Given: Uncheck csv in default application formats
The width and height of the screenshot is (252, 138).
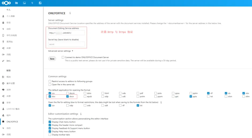Looking at the screenshot, I should pyautogui.click(x=50, y=93).
